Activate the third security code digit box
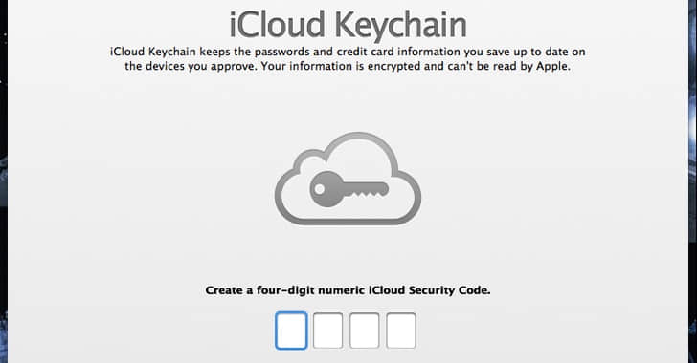The image size is (697, 363). click(x=365, y=331)
